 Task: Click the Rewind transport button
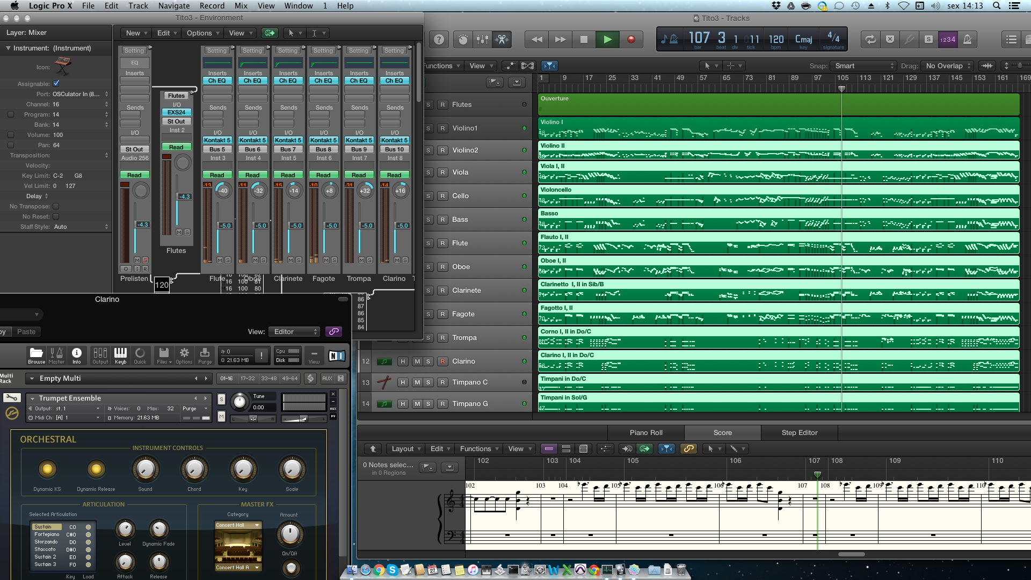coord(536,39)
